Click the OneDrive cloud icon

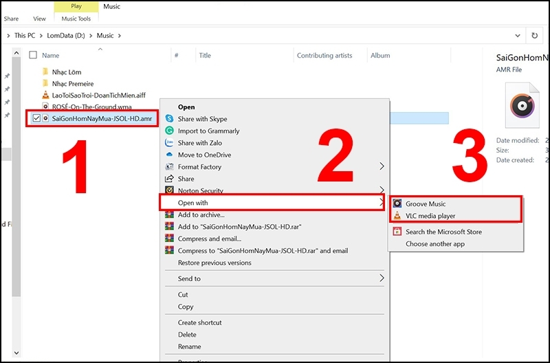tap(169, 154)
